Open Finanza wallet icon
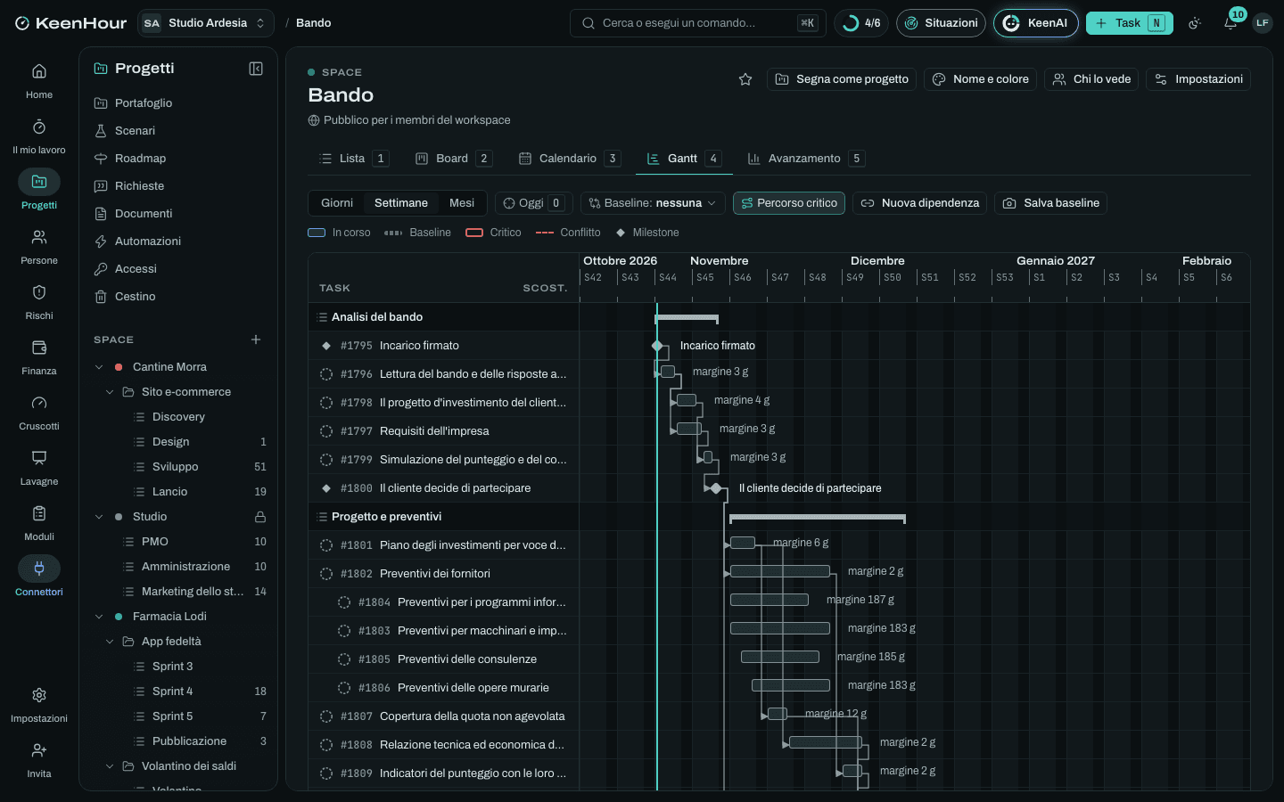This screenshot has height=802, width=1284. pos(39,356)
